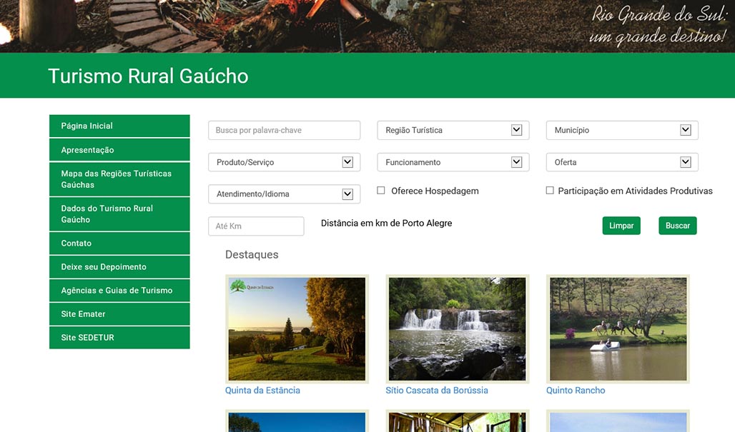Open the Contato menu entry

[x=119, y=243]
